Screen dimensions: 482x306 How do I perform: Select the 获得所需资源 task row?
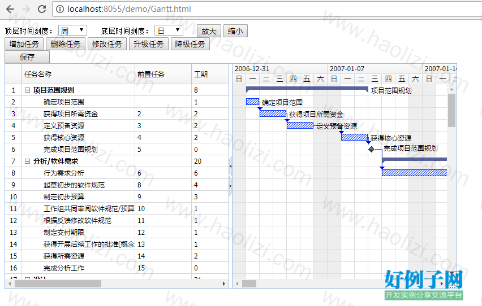(117, 256)
